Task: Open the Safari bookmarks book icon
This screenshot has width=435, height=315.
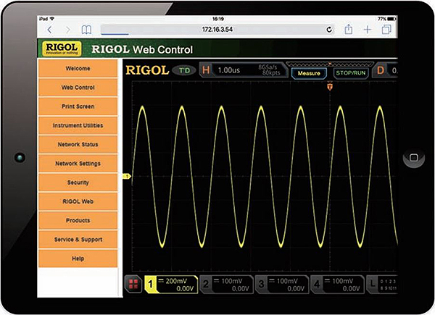Action: [x=86, y=30]
